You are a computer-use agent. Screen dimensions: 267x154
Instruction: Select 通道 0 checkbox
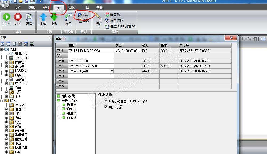point(64,104)
